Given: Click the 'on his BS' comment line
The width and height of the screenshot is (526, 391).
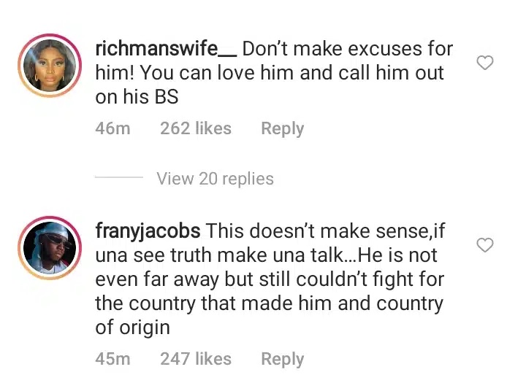Looking at the screenshot, I should click(x=137, y=96).
